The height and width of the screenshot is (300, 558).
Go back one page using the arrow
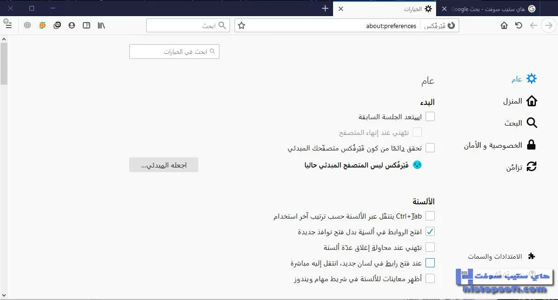(x=534, y=25)
